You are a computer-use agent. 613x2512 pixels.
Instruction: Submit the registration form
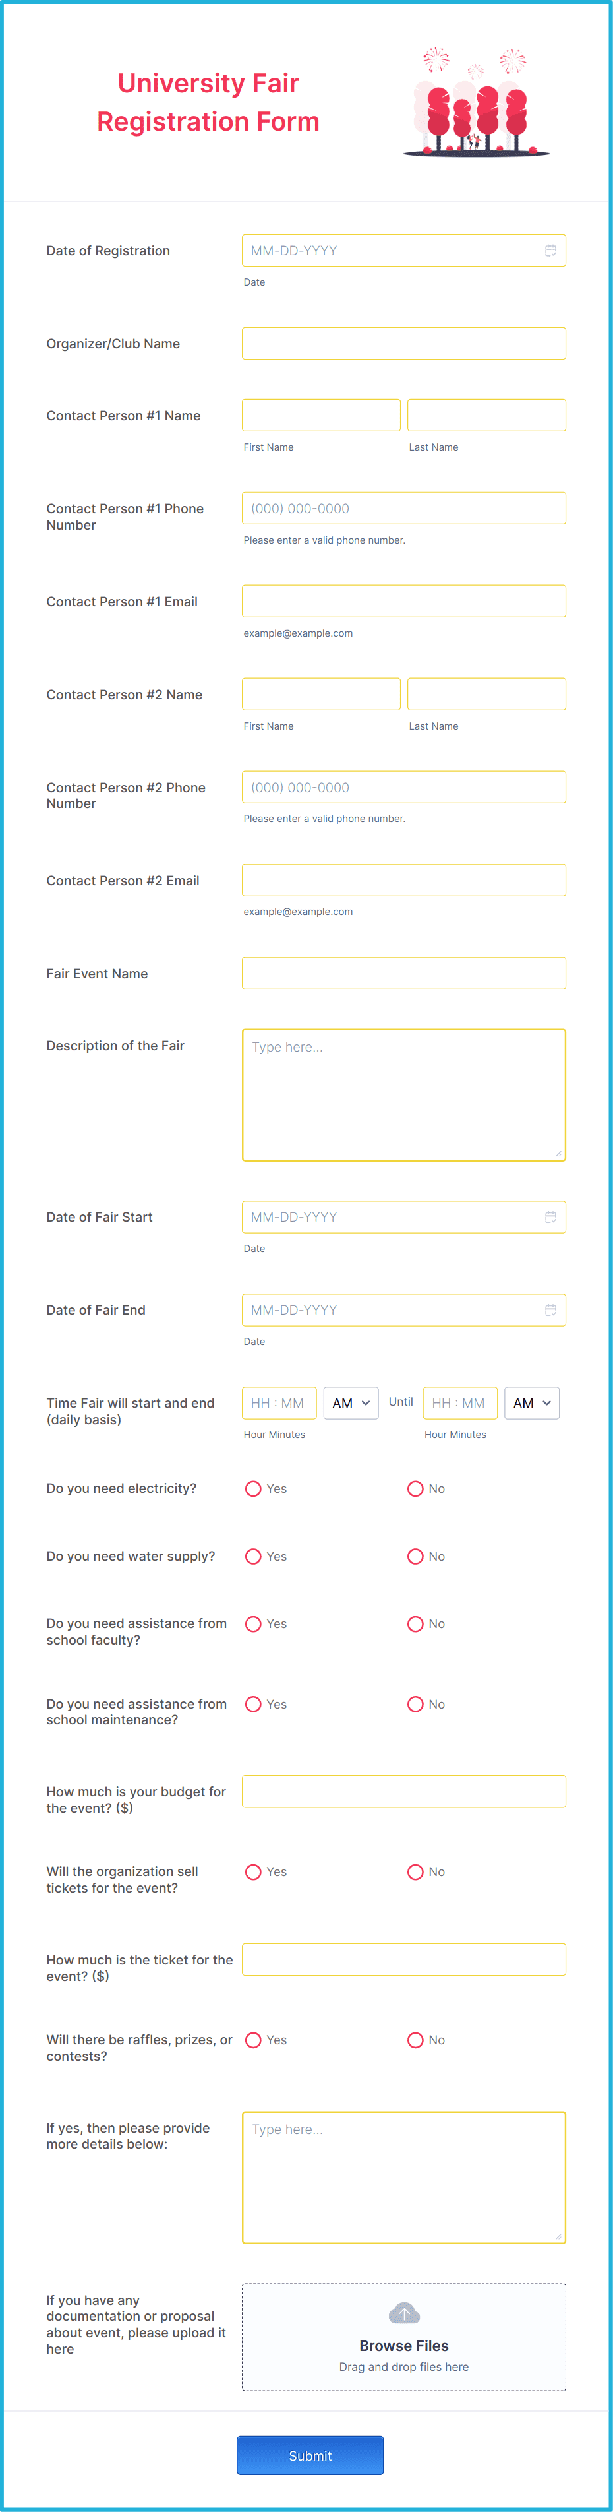click(310, 2455)
